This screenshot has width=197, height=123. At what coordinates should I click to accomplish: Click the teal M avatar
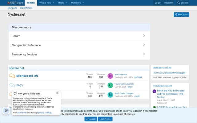110,95
